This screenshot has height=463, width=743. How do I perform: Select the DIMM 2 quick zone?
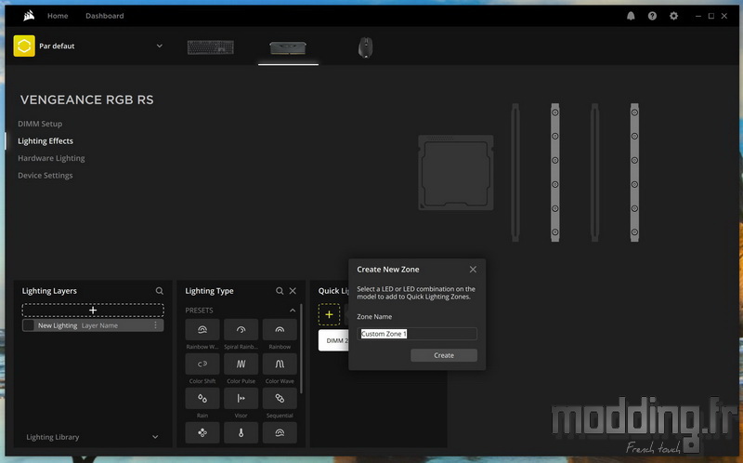[334, 340]
